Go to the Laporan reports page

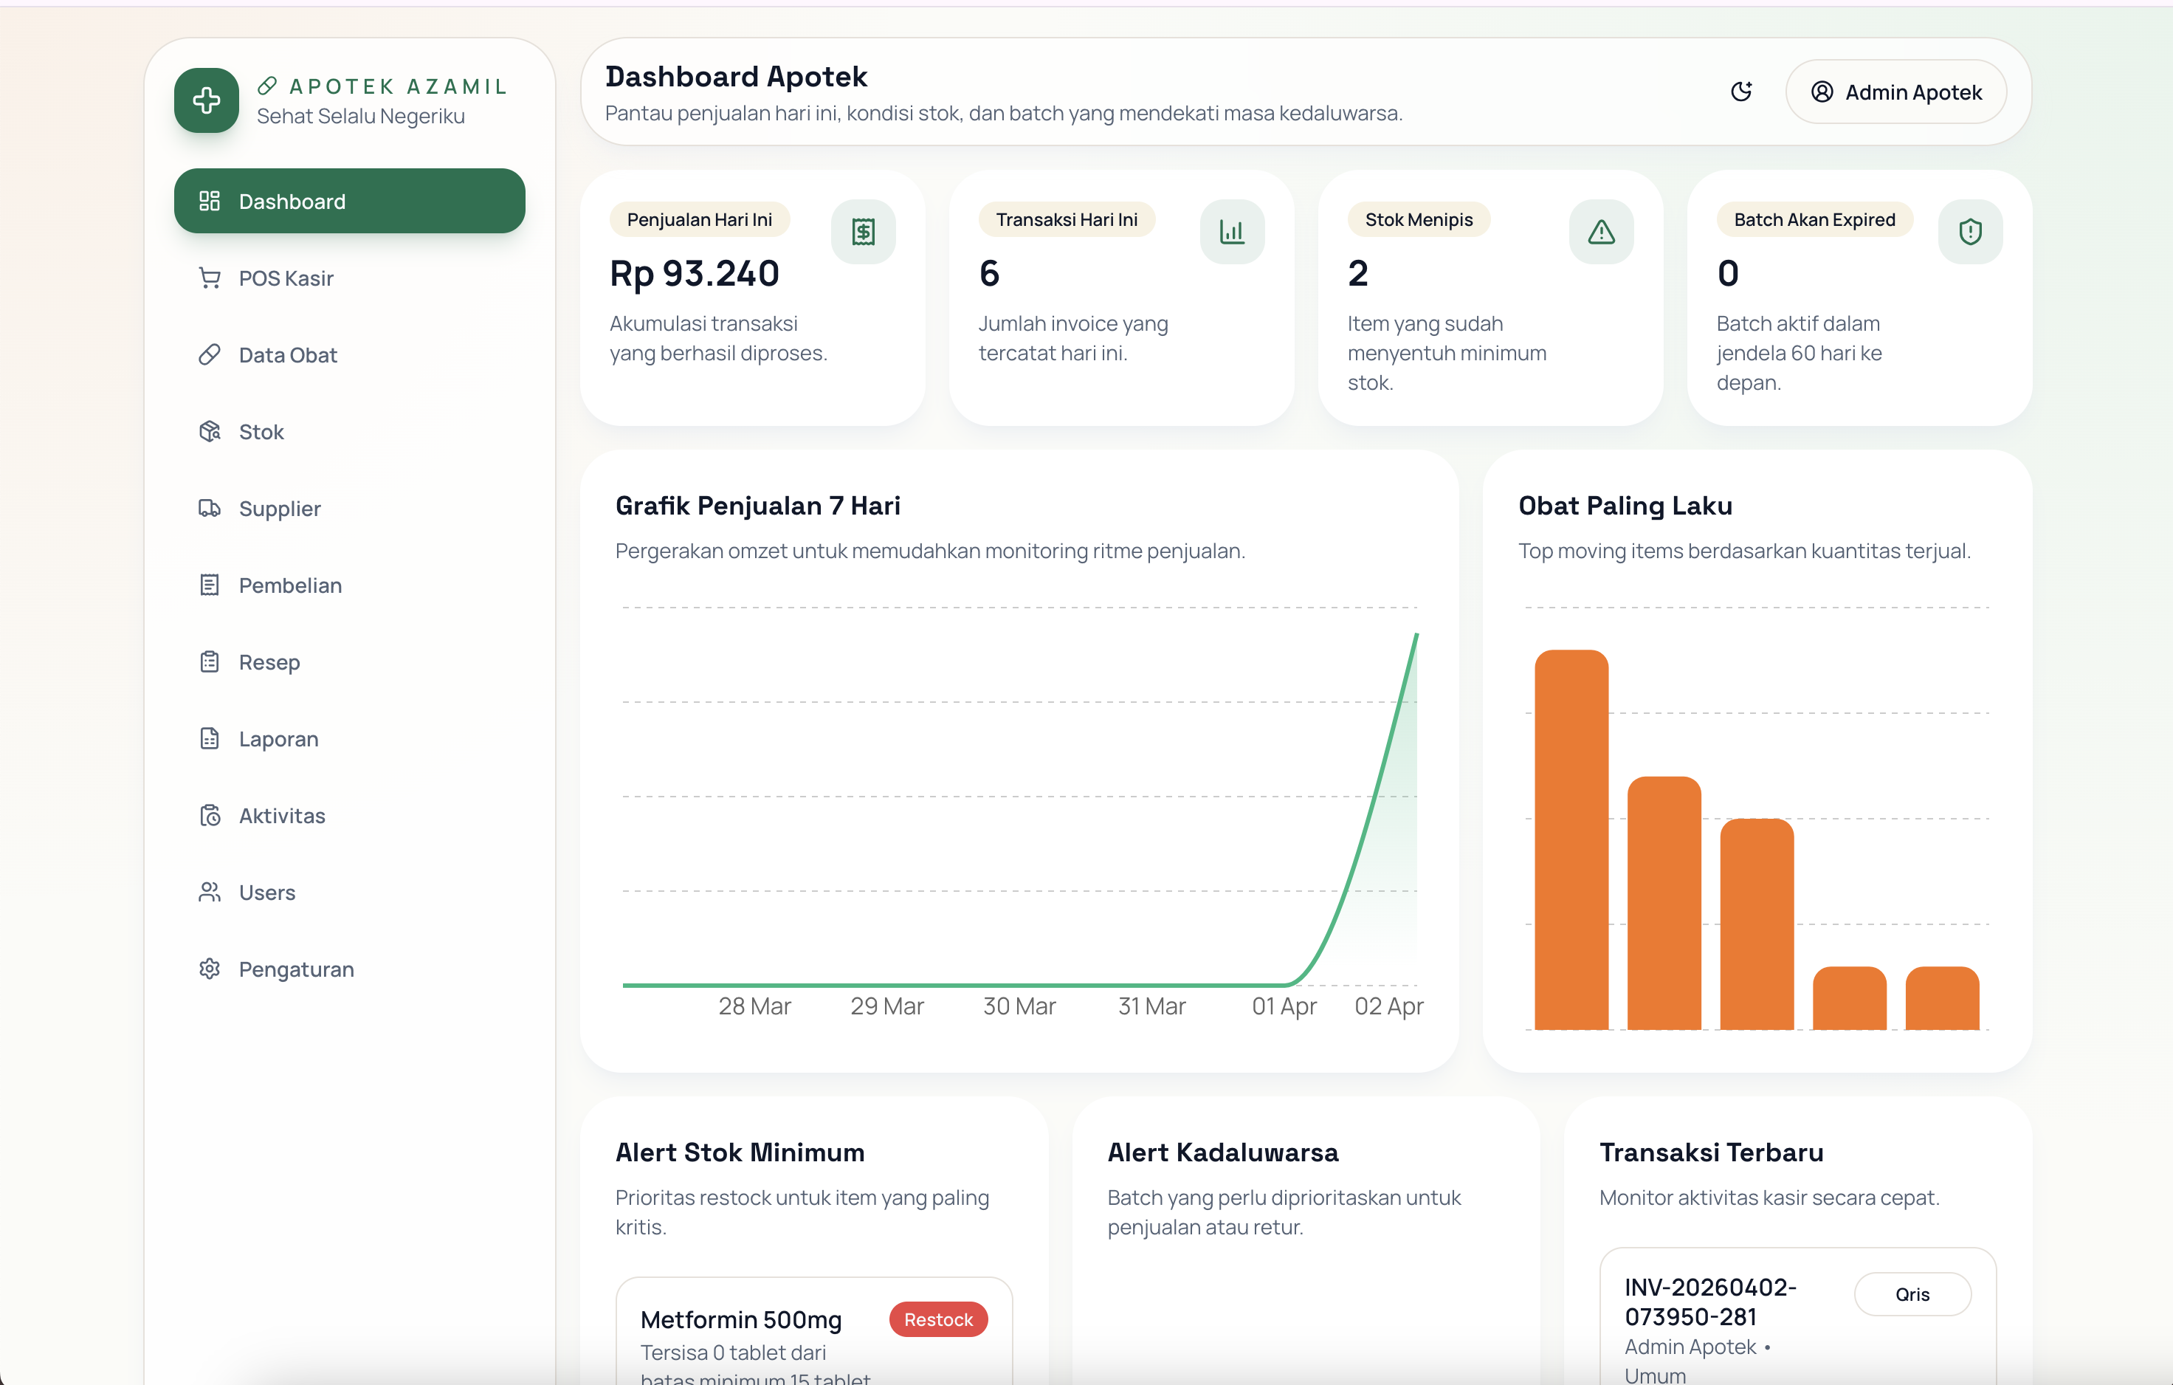coord(278,738)
